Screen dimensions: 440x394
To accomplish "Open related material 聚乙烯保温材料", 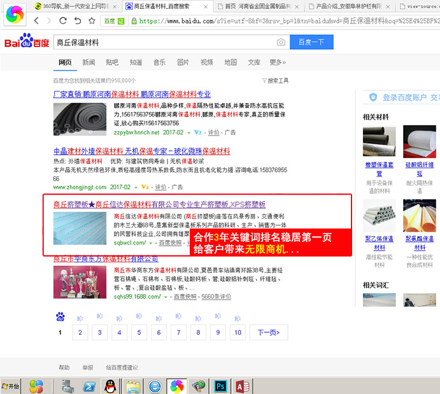I will point(379,243).
